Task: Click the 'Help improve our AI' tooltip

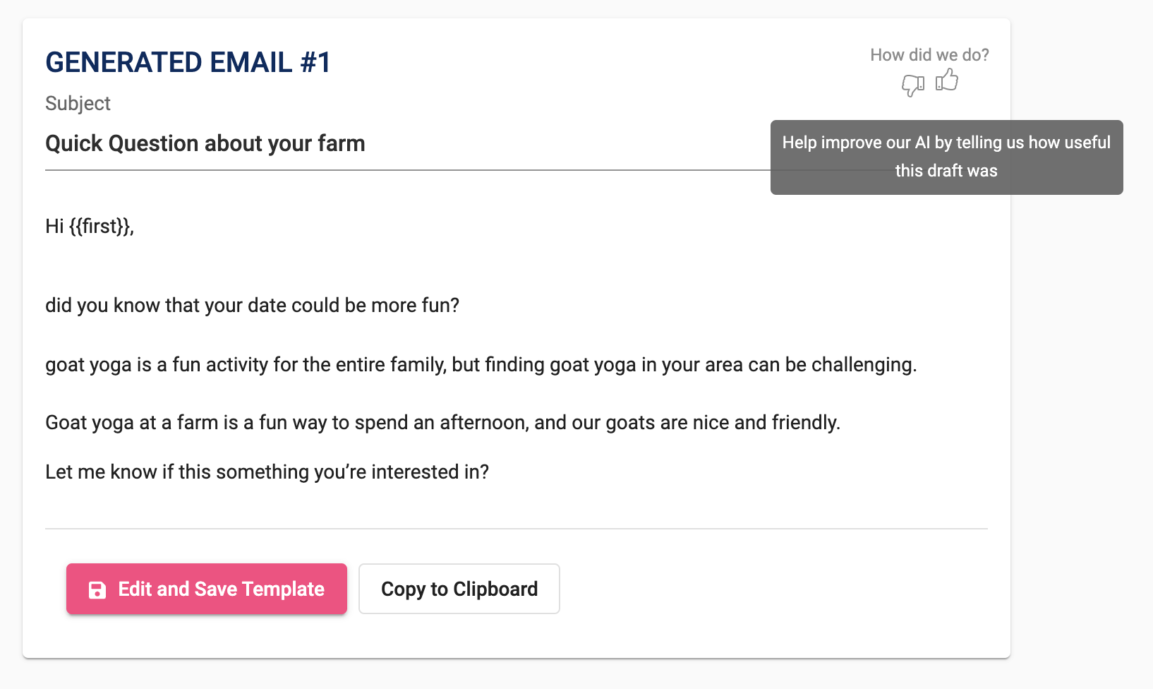Action: (x=946, y=157)
